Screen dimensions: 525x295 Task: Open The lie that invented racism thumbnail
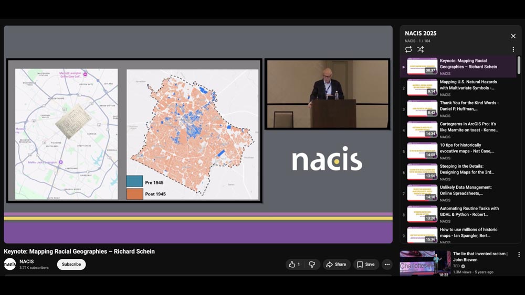pos(425,264)
